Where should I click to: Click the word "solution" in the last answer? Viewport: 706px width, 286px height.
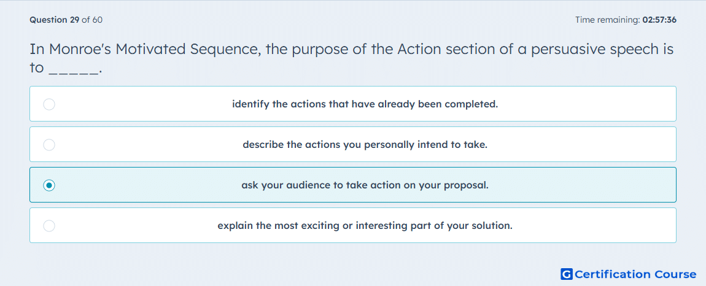click(x=494, y=226)
